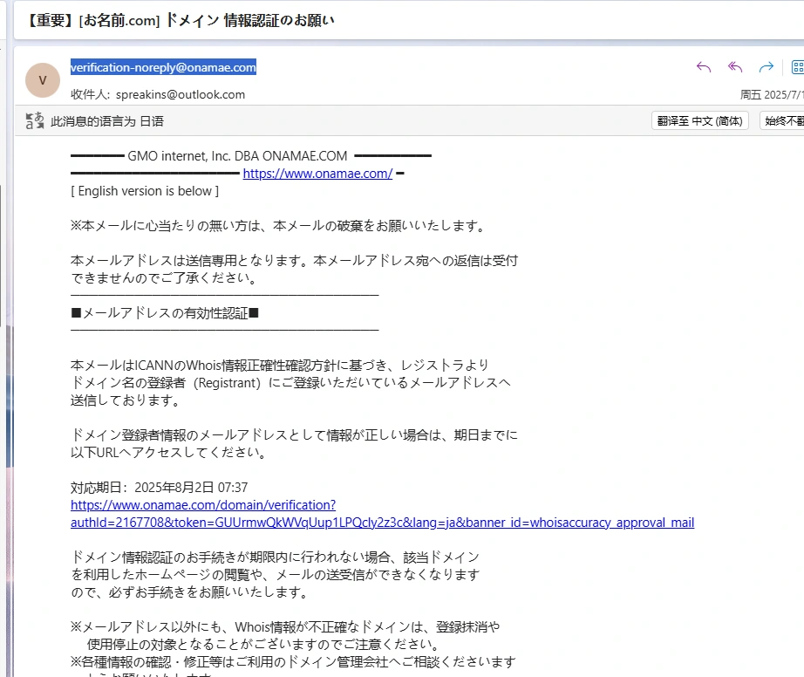Open the sender avatar marked V
Image resolution: width=804 pixels, height=677 pixels.
click(43, 80)
